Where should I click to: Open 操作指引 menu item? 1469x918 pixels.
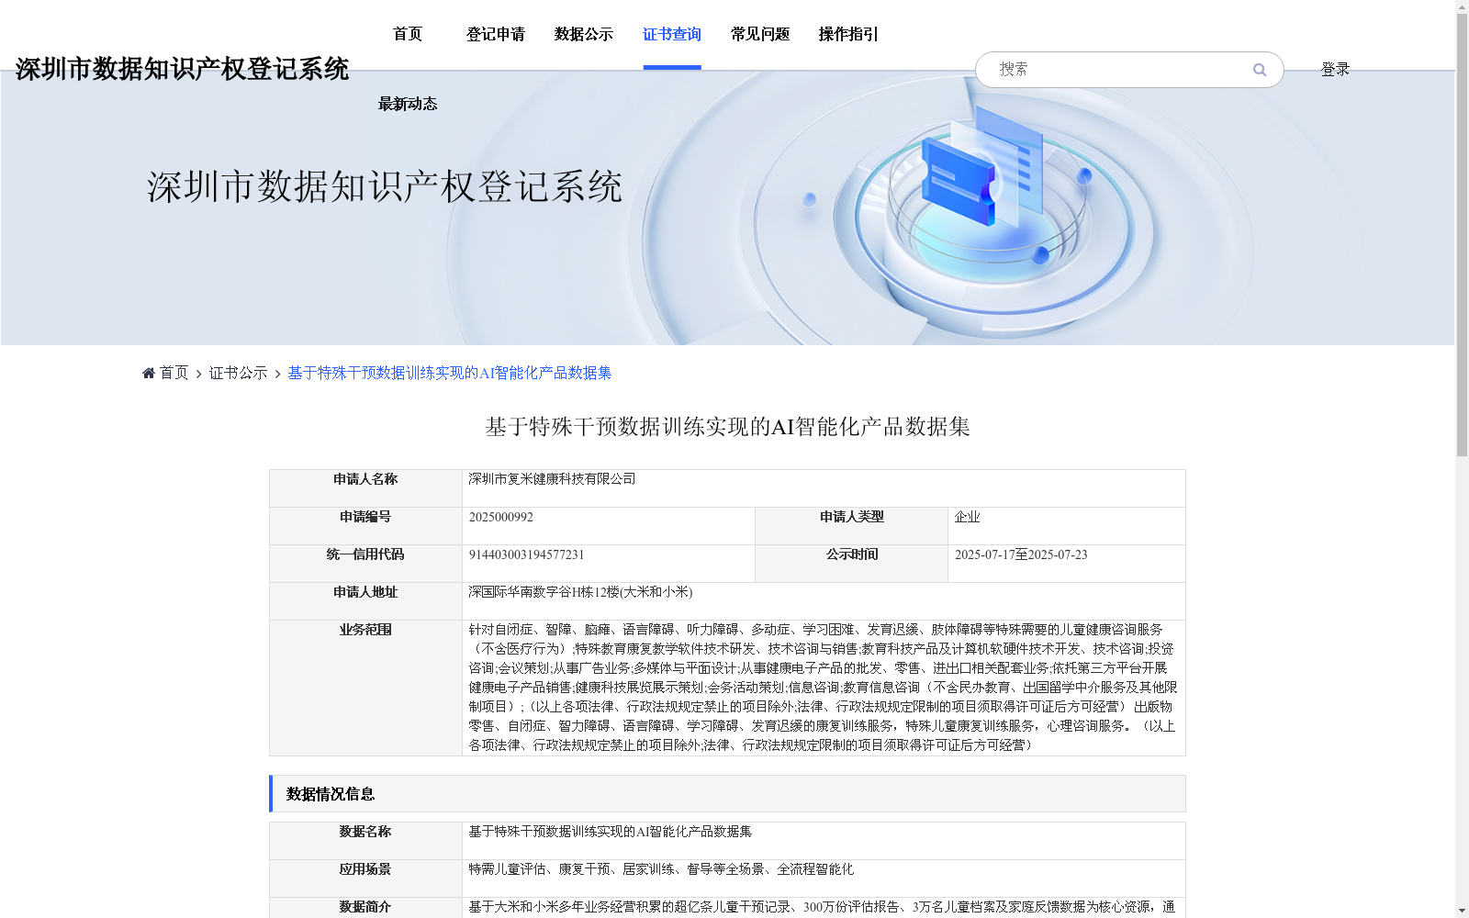pos(848,34)
